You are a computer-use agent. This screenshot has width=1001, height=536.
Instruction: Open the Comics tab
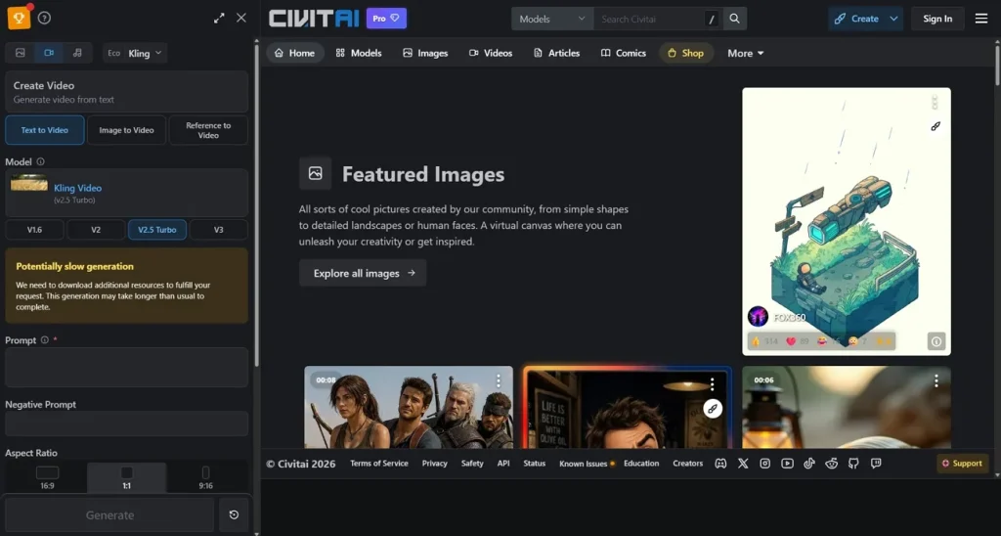click(x=624, y=53)
